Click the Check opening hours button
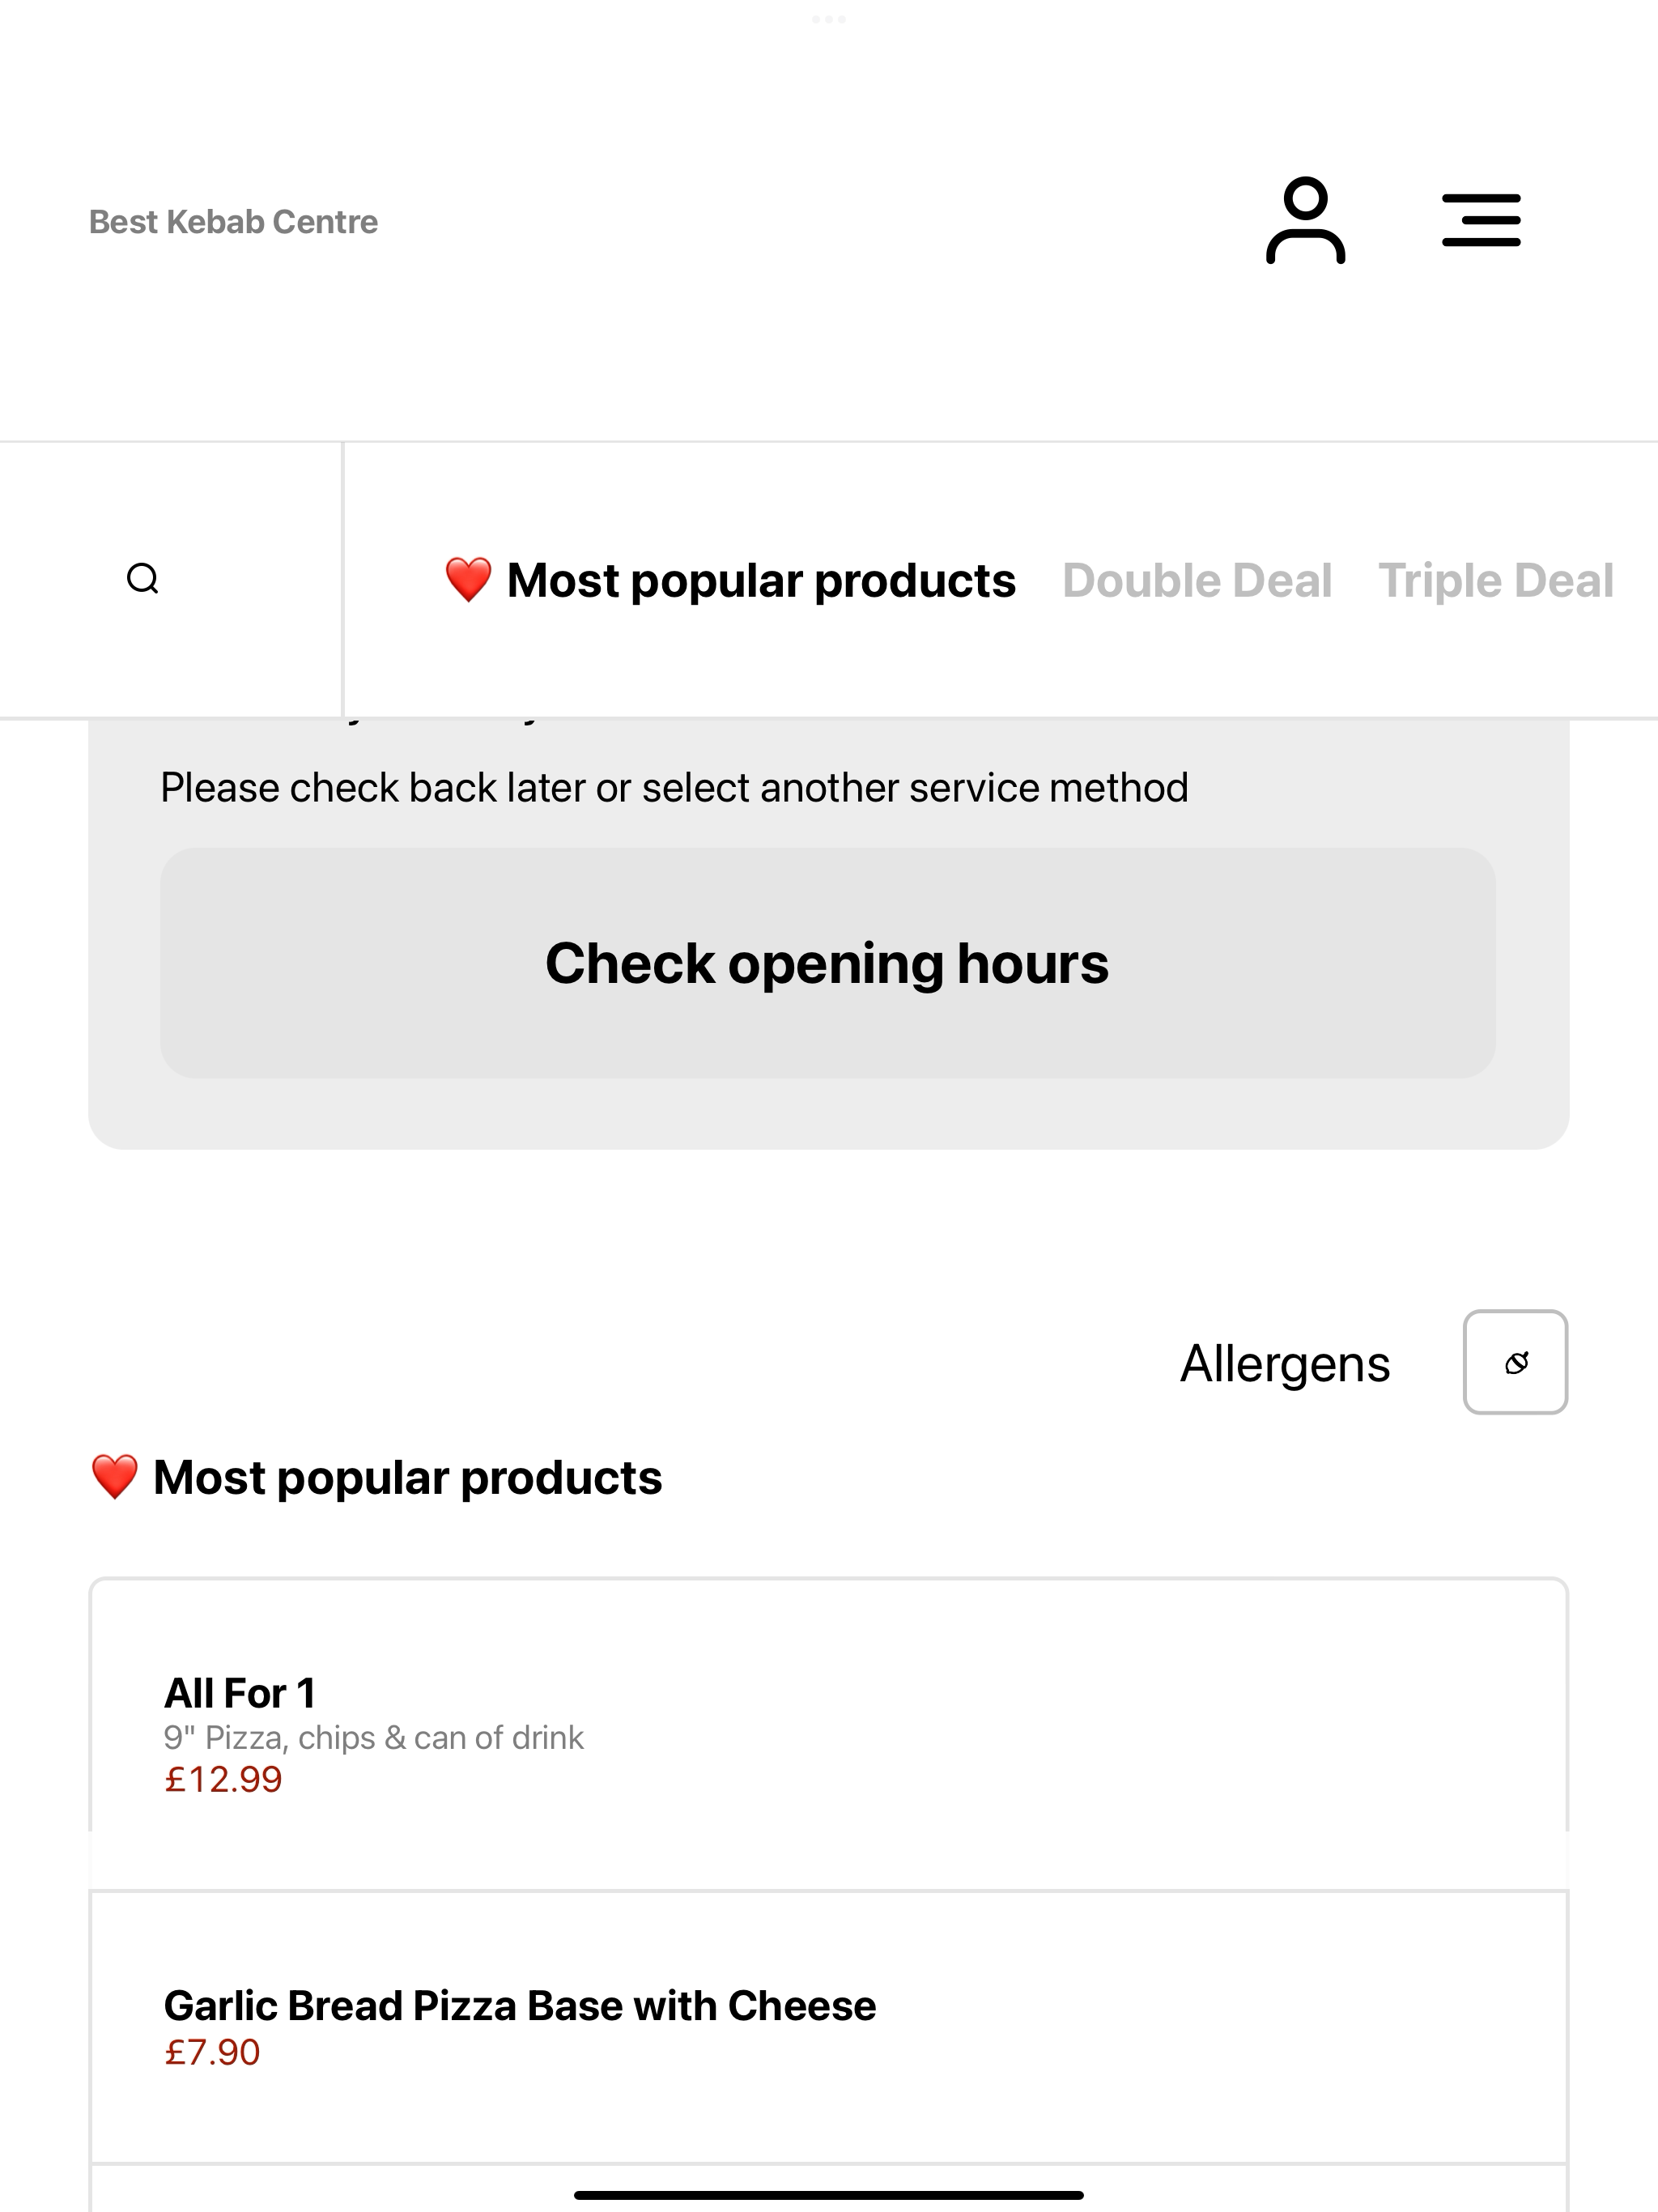The image size is (1658, 2212). [x=828, y=963]
